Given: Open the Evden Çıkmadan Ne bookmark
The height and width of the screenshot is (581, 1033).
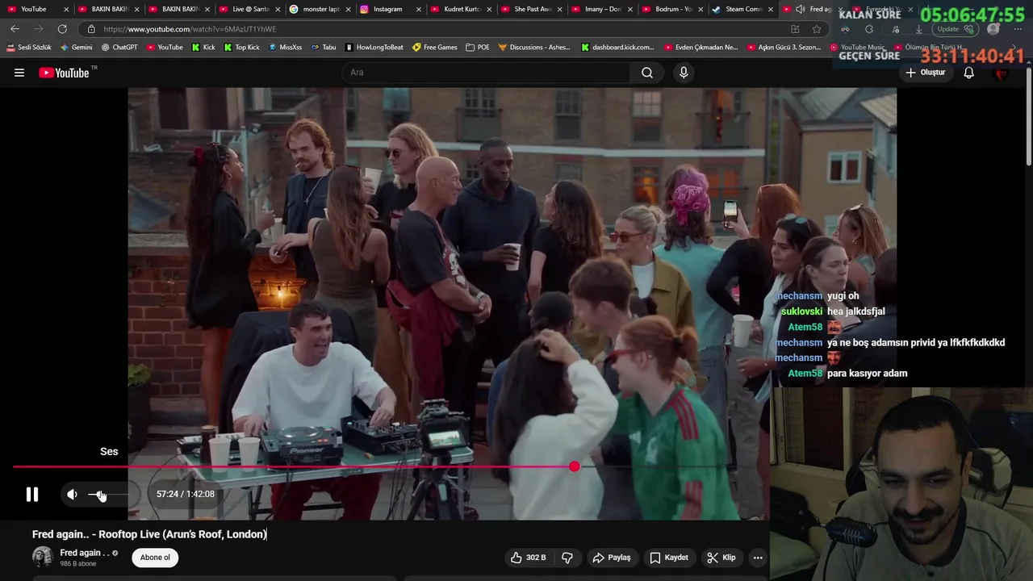Looking at the screenshot, I should (701, 48).
